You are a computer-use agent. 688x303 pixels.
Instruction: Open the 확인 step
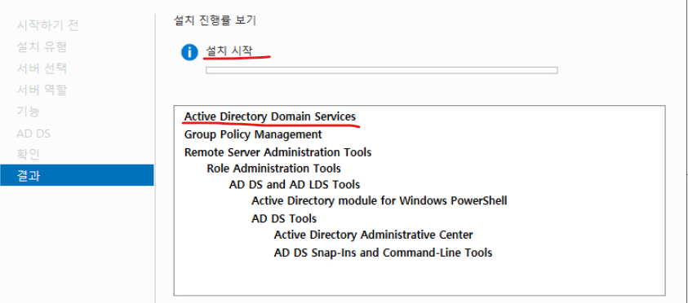(28, 154)
